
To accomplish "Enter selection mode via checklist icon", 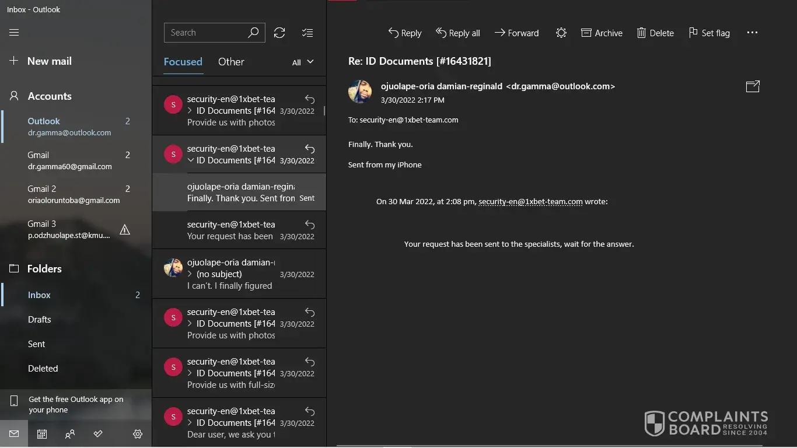I will click(x=307, y=33).
